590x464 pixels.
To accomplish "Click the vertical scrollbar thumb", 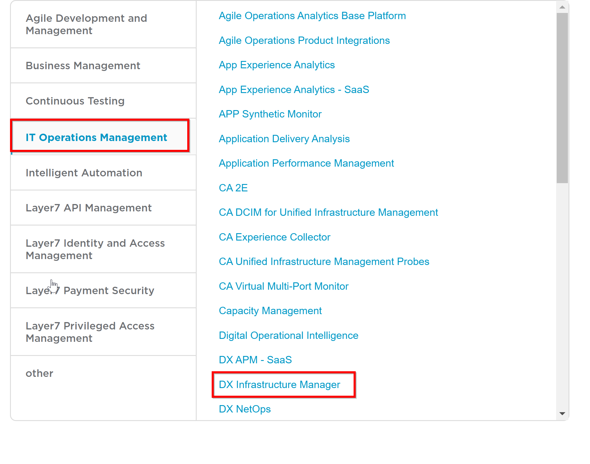I will 562,97.
